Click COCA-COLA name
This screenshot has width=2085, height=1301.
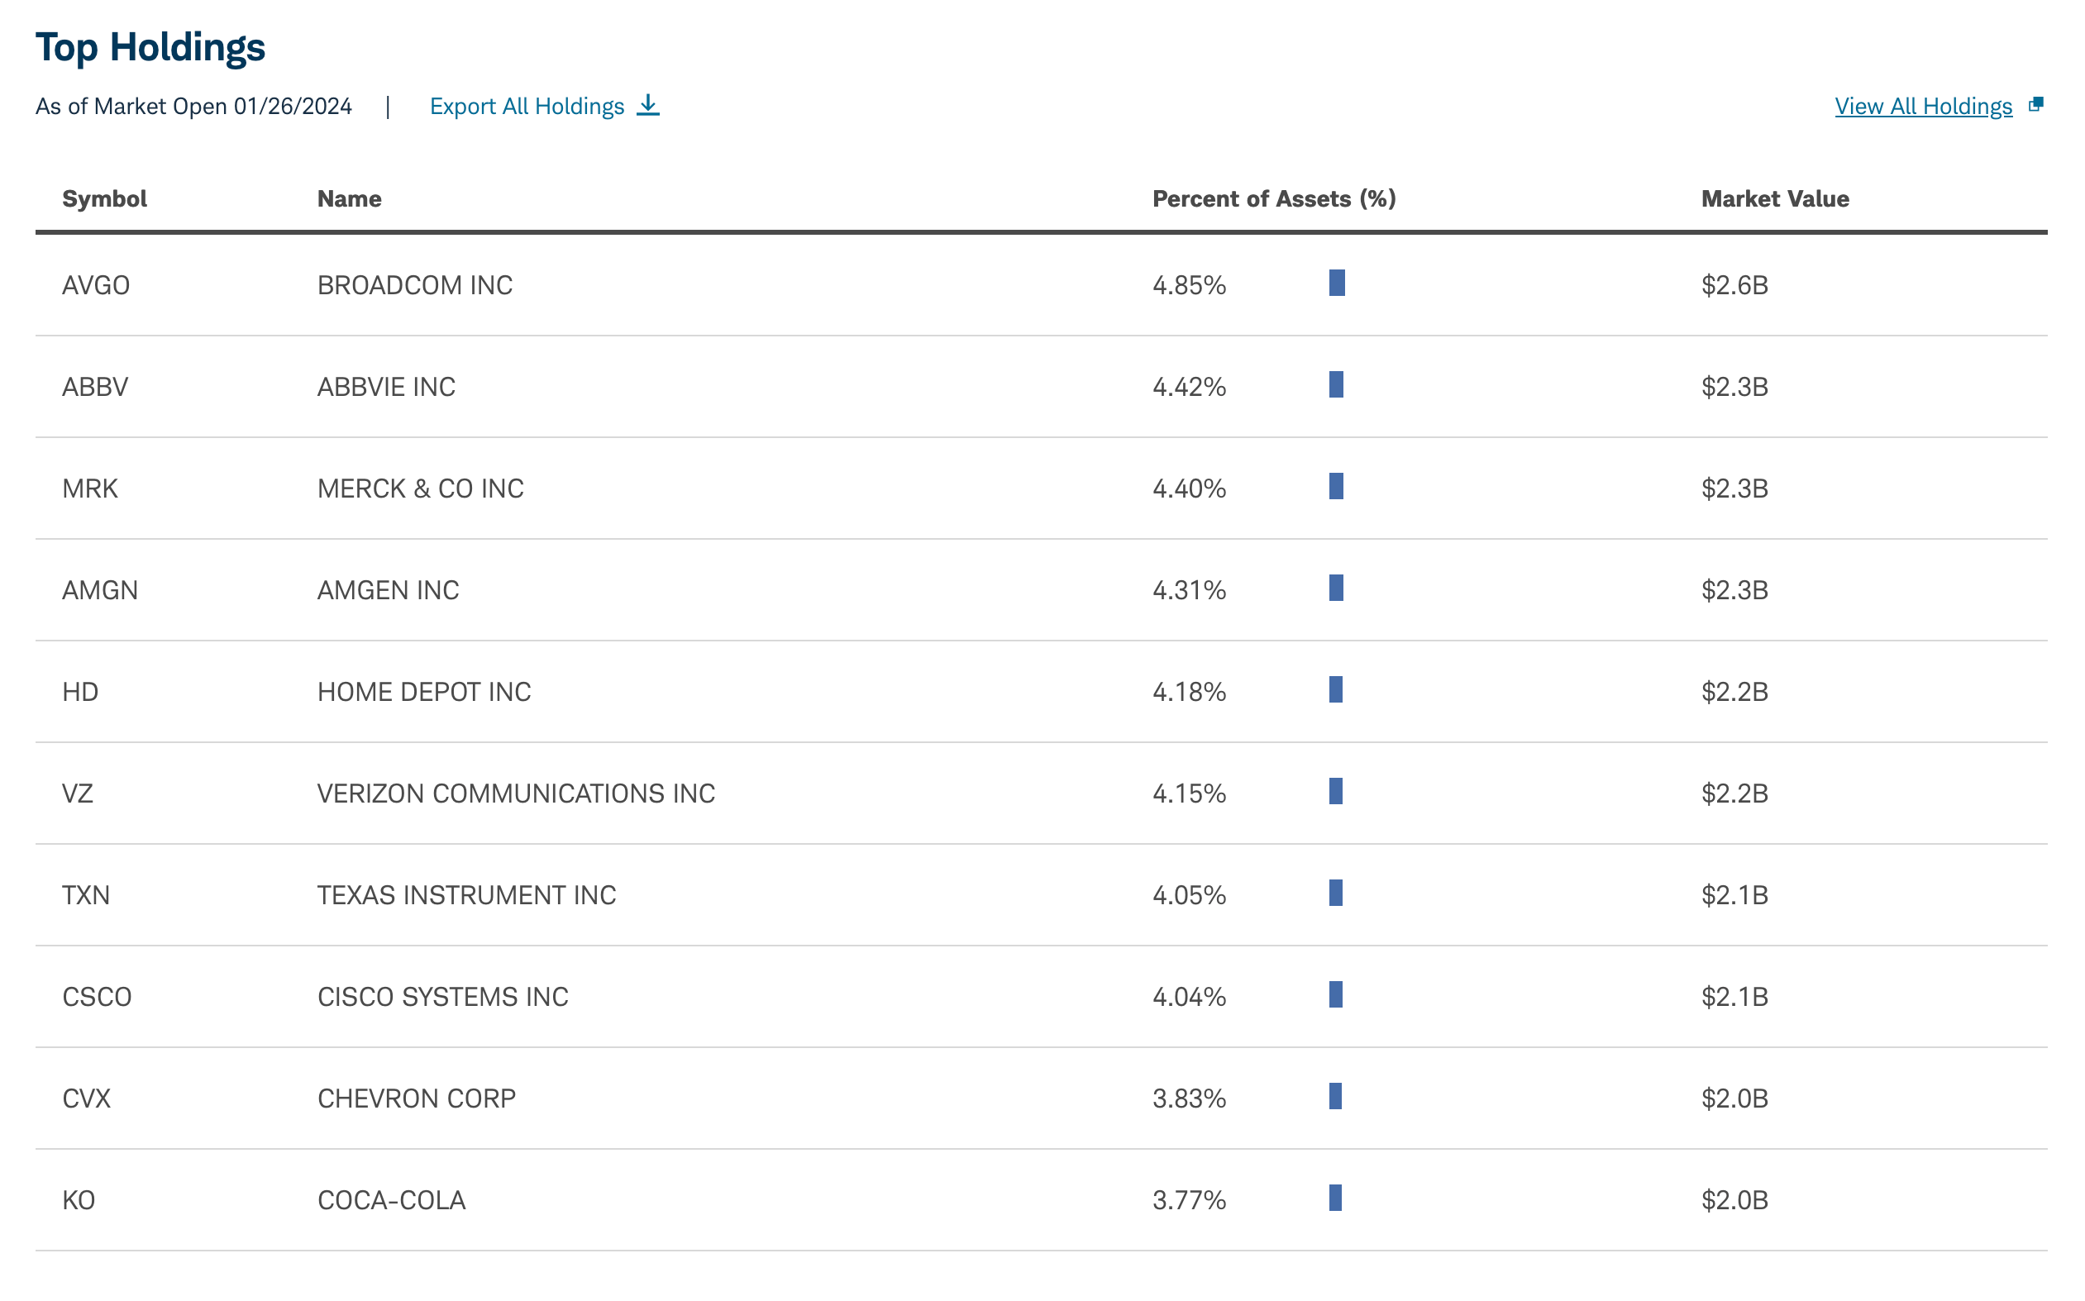point(392,1199)
